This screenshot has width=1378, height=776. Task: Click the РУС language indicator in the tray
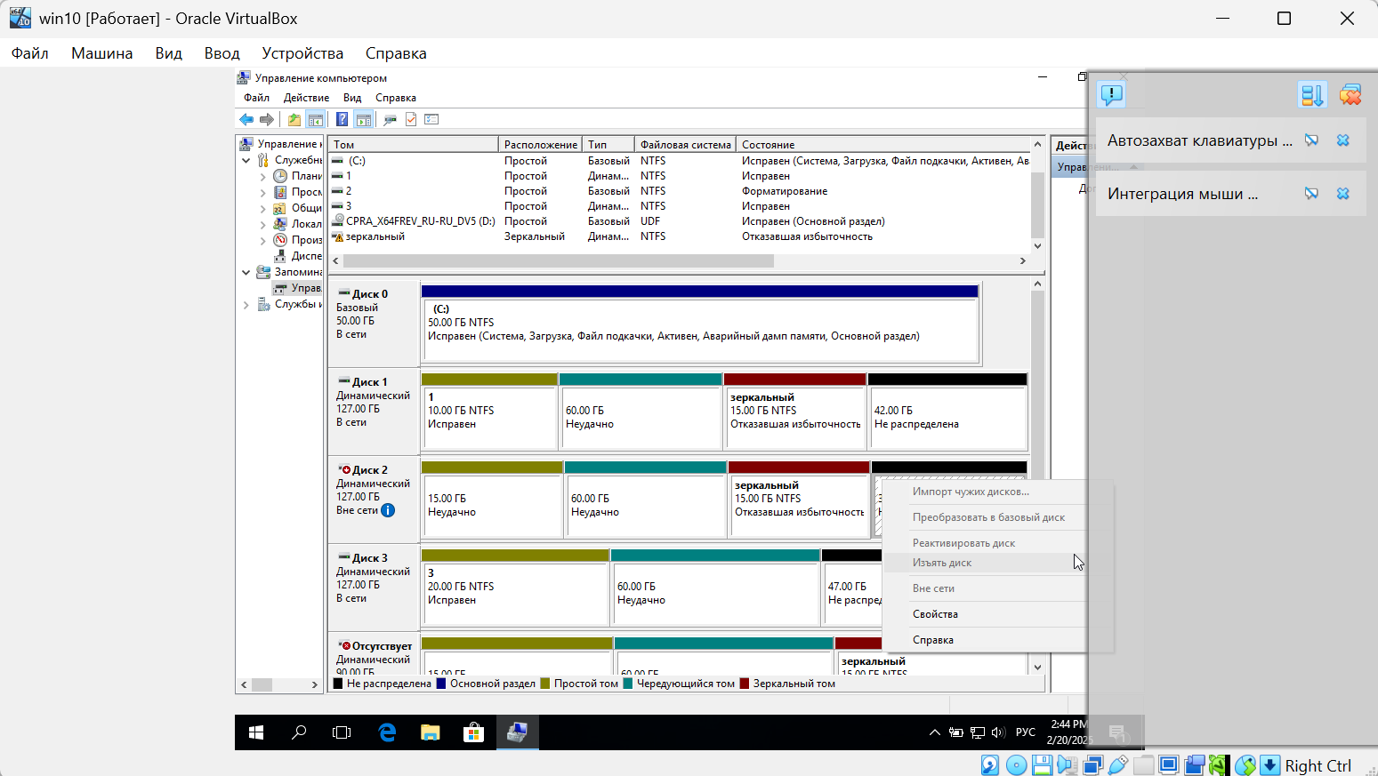(x=1026, y=732)
